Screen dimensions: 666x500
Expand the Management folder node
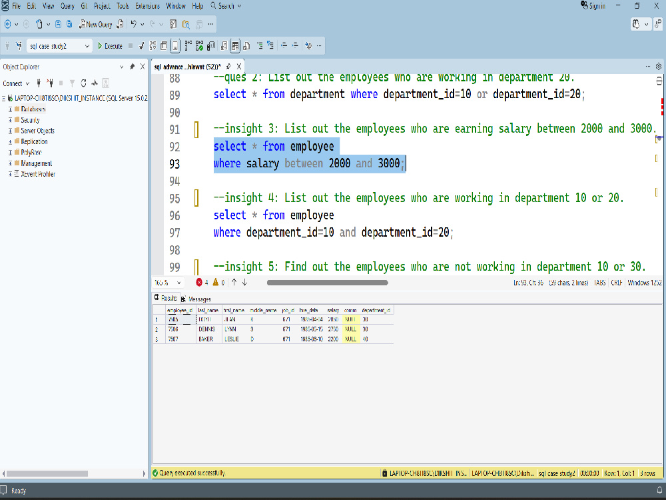point(10,163)
